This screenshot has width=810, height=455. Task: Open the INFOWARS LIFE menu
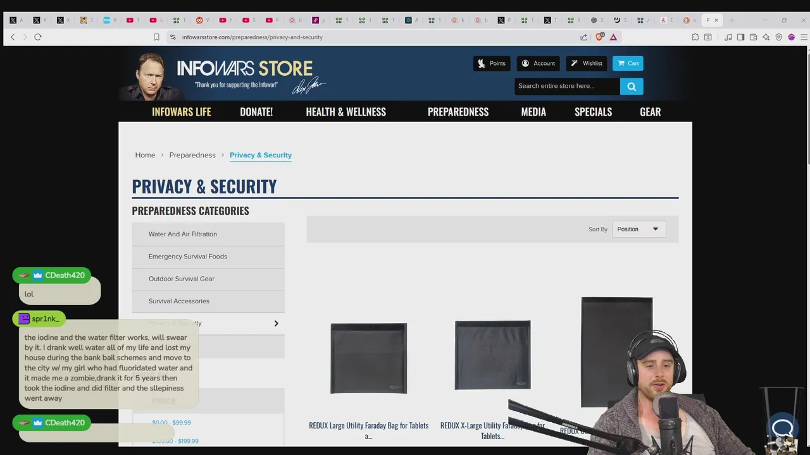[182, 112]
